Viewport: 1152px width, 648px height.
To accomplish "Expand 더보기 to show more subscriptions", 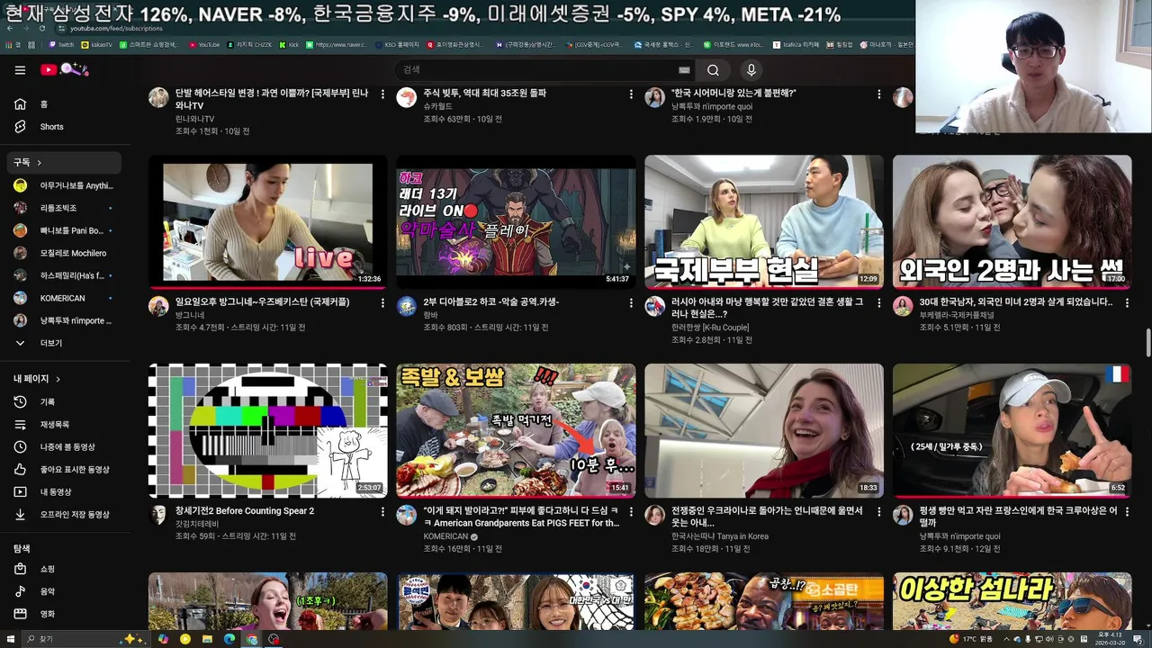I will 65,343.
